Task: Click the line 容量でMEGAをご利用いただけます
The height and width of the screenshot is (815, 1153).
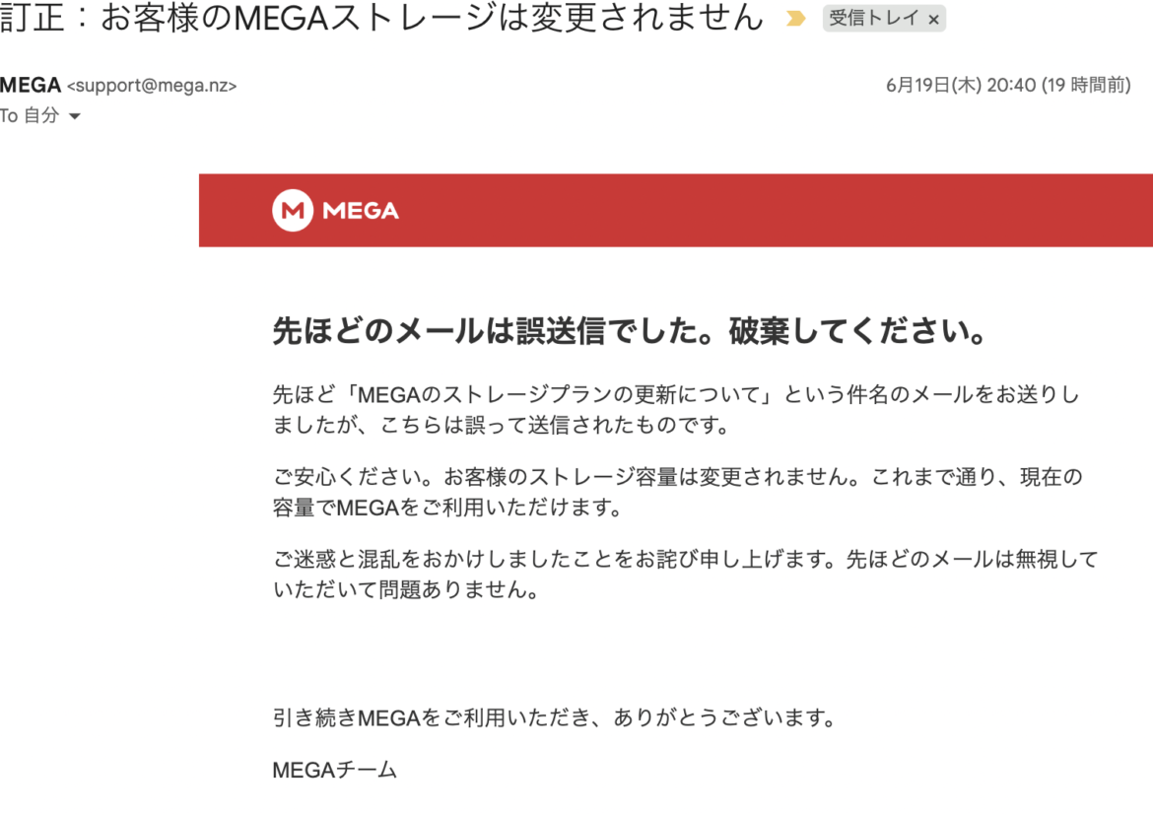Action: [x=447, y=508]
